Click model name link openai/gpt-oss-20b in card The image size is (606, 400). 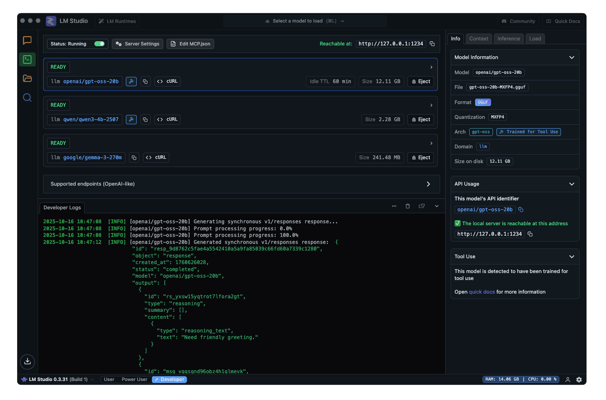pyautogui.click(x=91, y=82)
